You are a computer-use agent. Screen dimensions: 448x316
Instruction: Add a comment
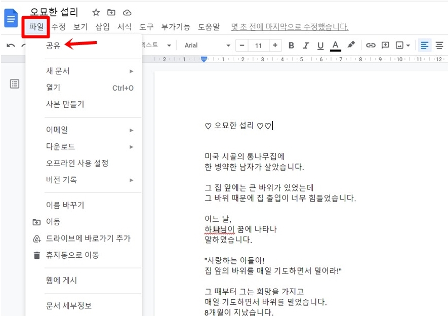coord(385,45)
